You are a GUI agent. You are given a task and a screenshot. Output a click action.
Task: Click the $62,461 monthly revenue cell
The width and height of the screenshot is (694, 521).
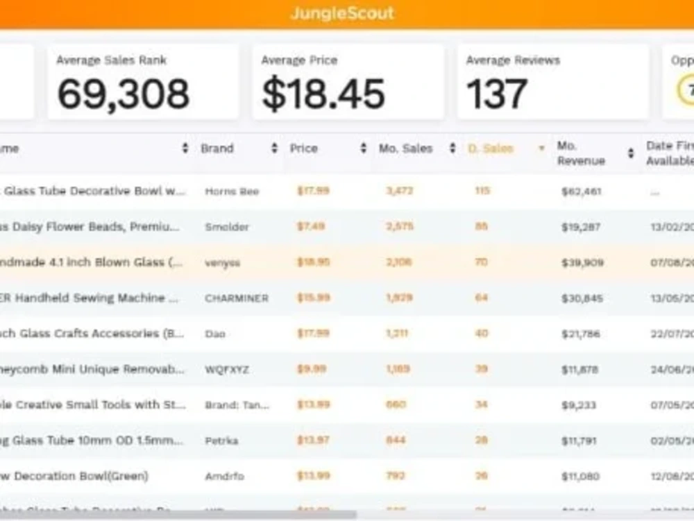581,191
